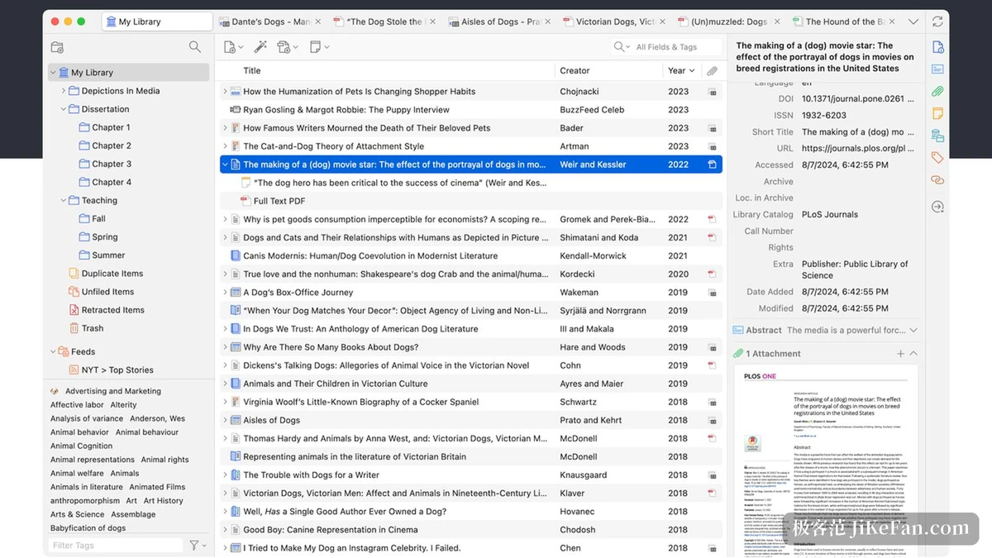This screenshot has height=558, width=992.
Task: Open the Trash in the sidebar
Action: (92, 328)
